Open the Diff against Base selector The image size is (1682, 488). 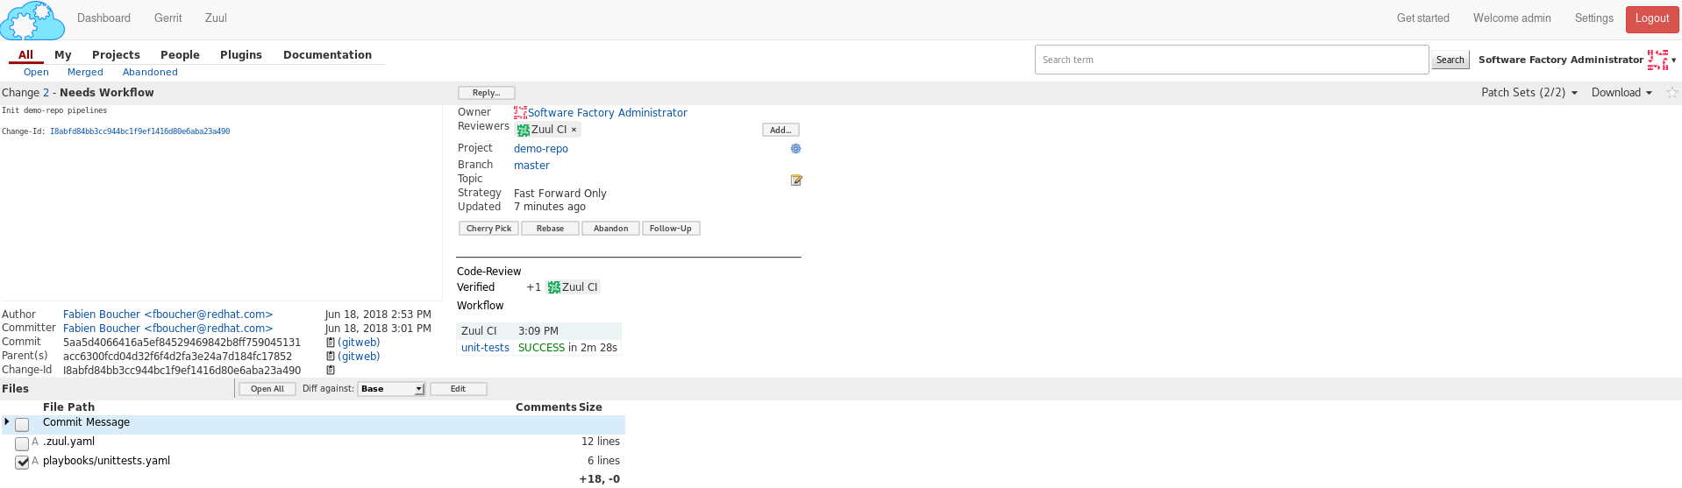(x=391, y=389)
